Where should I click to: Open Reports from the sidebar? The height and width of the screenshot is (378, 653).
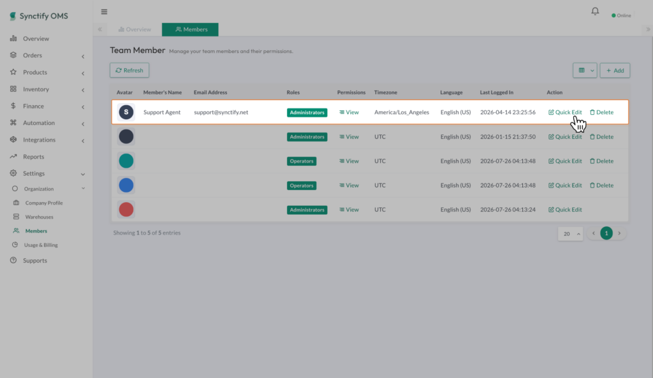[33, 157]
